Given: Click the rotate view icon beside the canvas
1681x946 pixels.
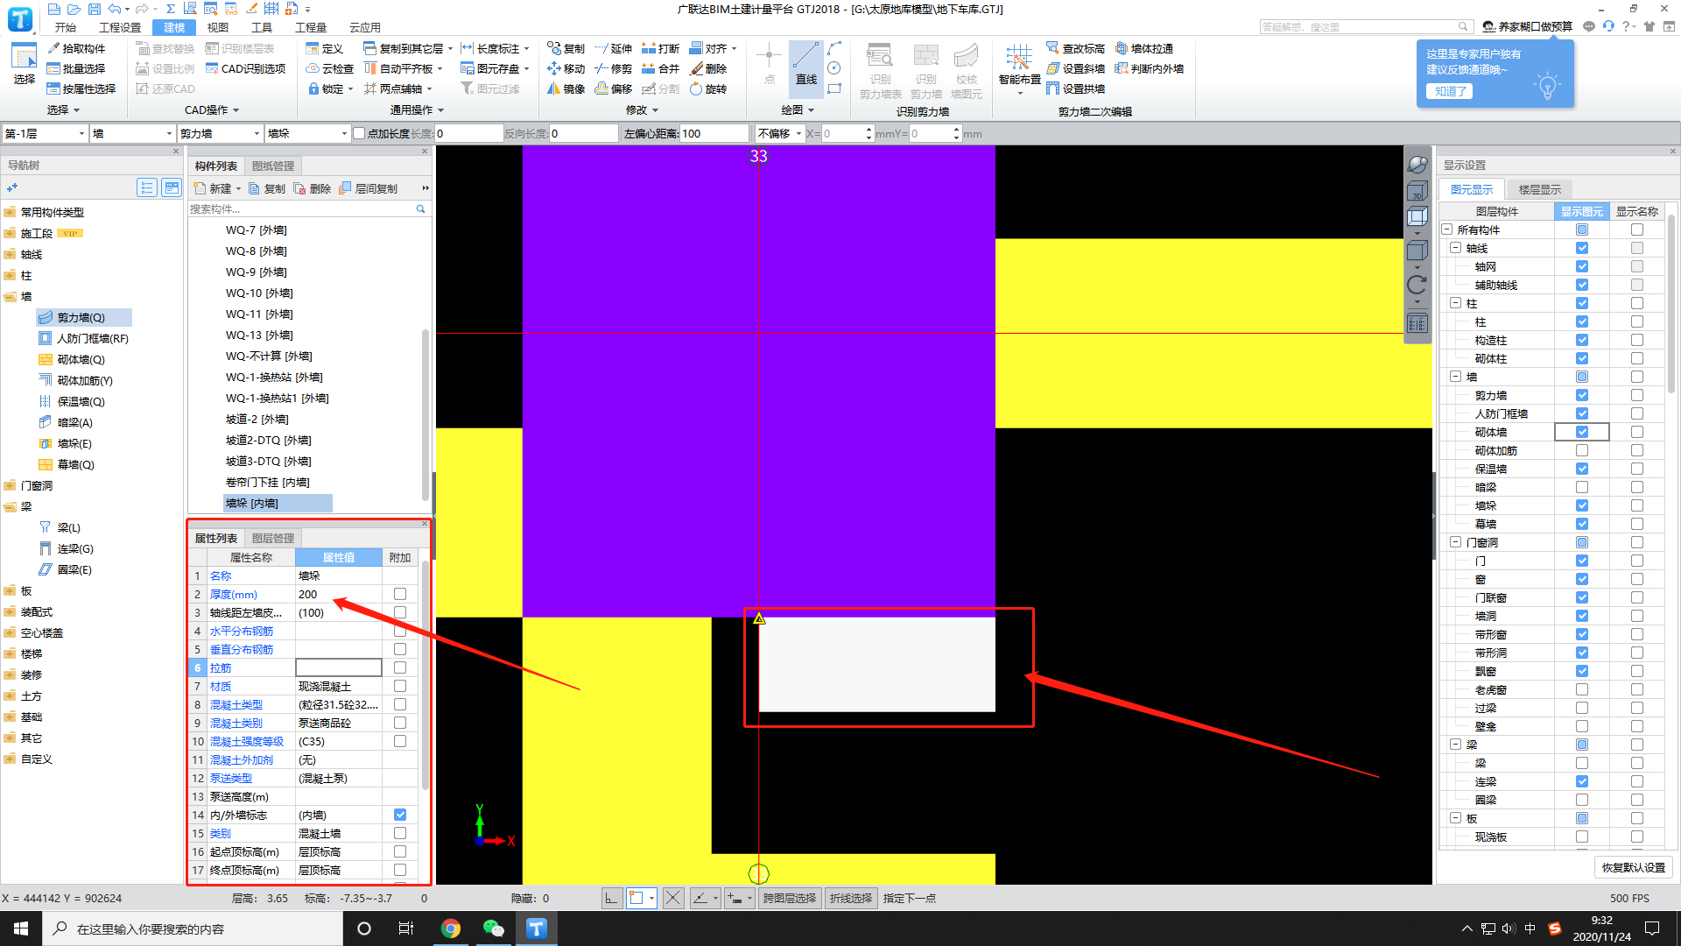Looking at the screenshot, I should coord(1417,285).
